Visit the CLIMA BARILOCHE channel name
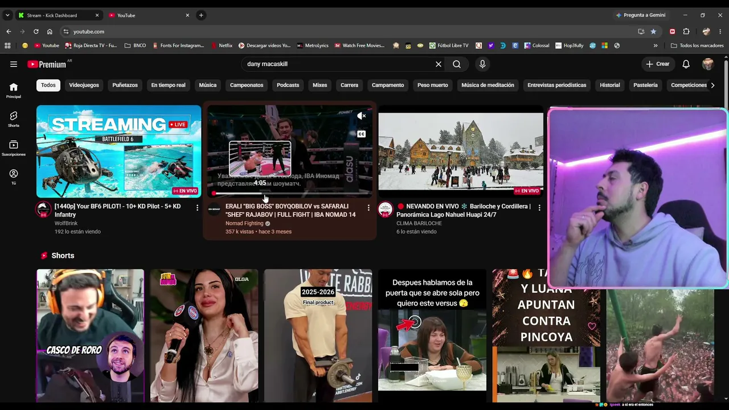Viewport: 729px width, 410px height. pos(419,223)
